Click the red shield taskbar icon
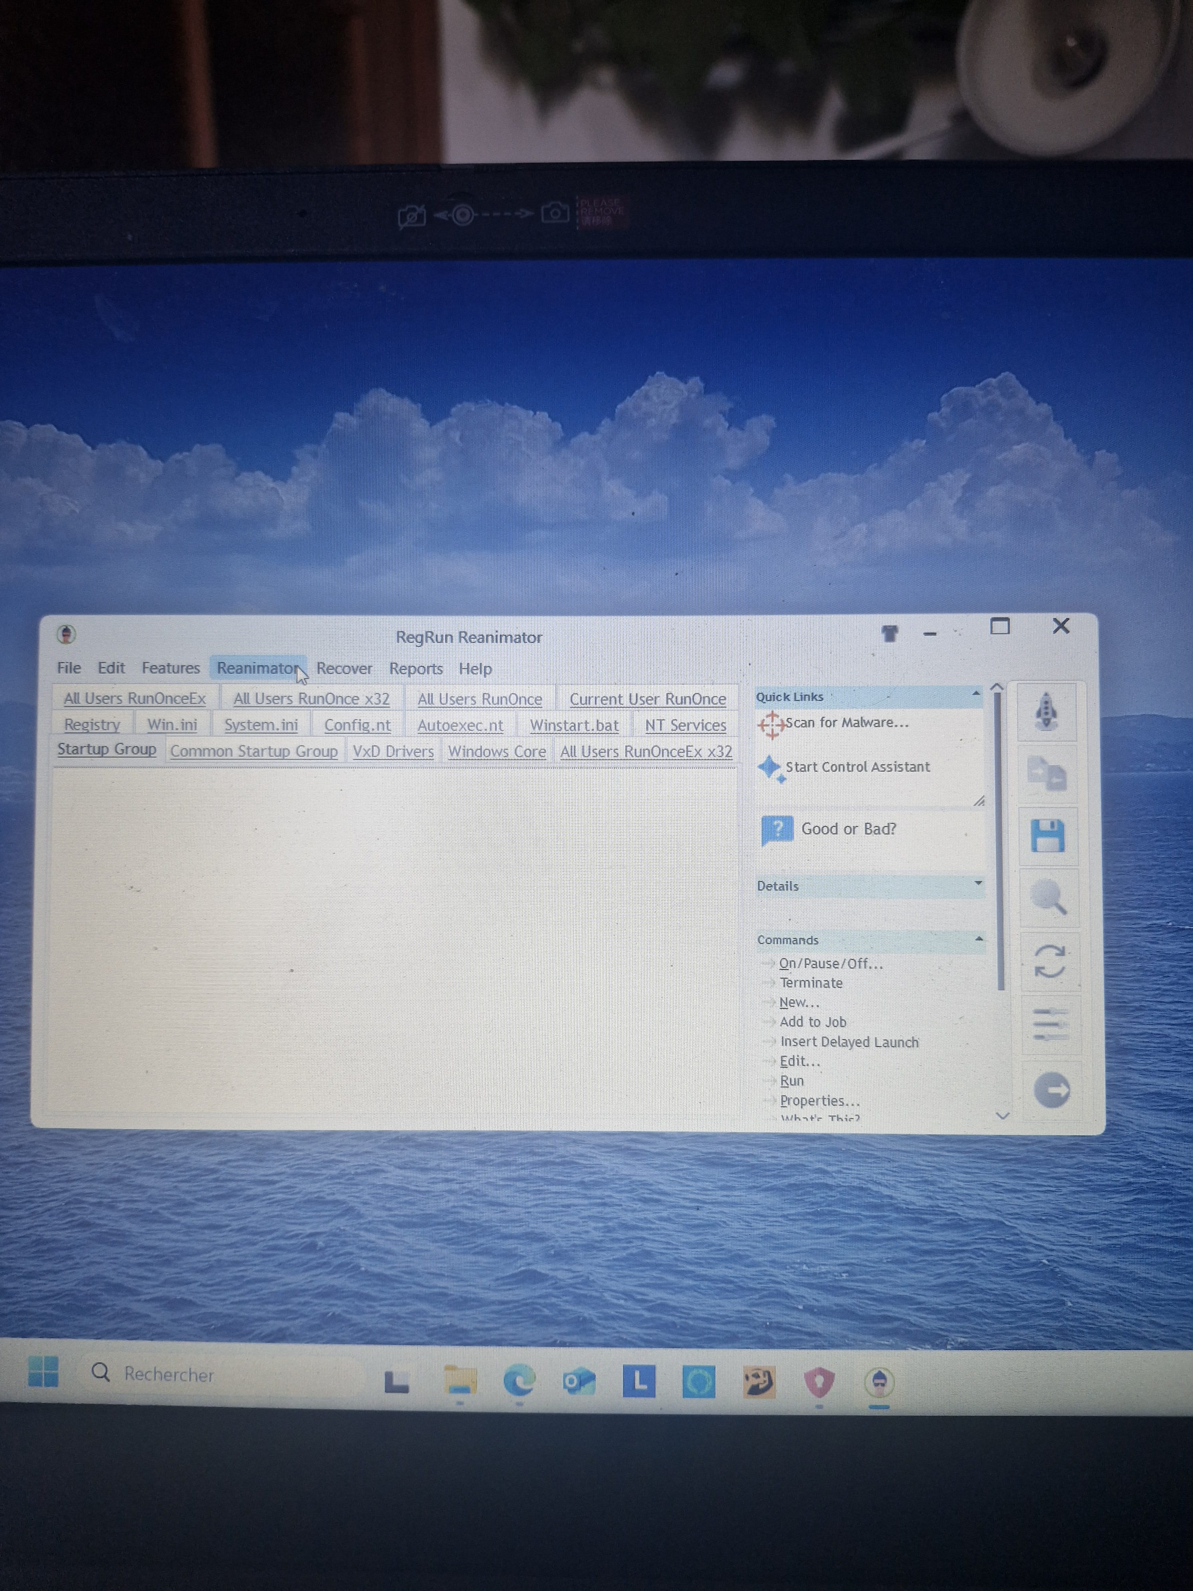The height and width of the screenshot is (1591, 1193). pos(819,1383)
